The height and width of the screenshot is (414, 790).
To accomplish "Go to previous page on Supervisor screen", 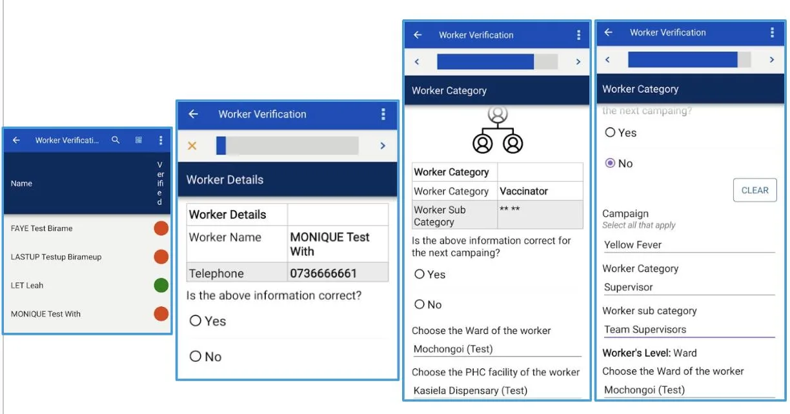I will [x=607, y=60].
